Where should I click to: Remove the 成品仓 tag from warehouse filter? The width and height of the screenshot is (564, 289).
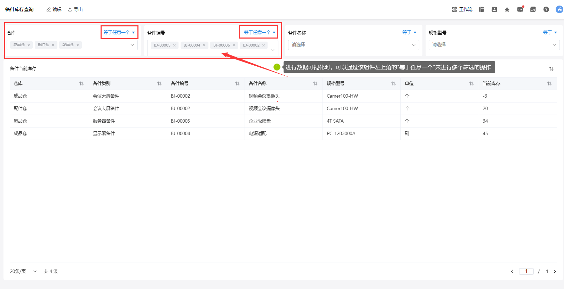[x=29, y=45]
